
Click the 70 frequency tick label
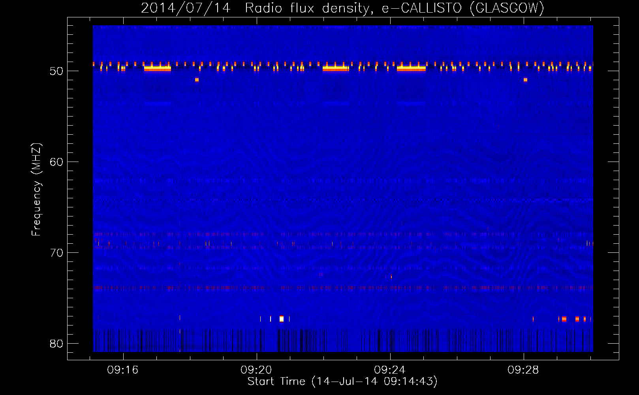pos(56,253)
